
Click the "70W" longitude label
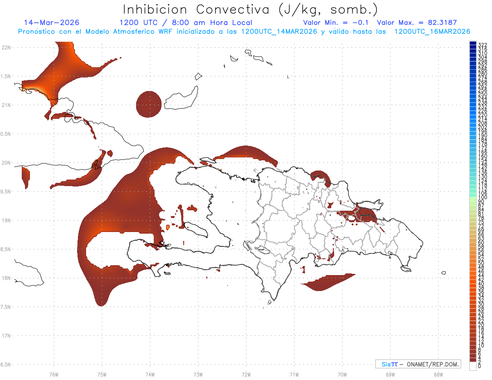click(x=342, y=374)
